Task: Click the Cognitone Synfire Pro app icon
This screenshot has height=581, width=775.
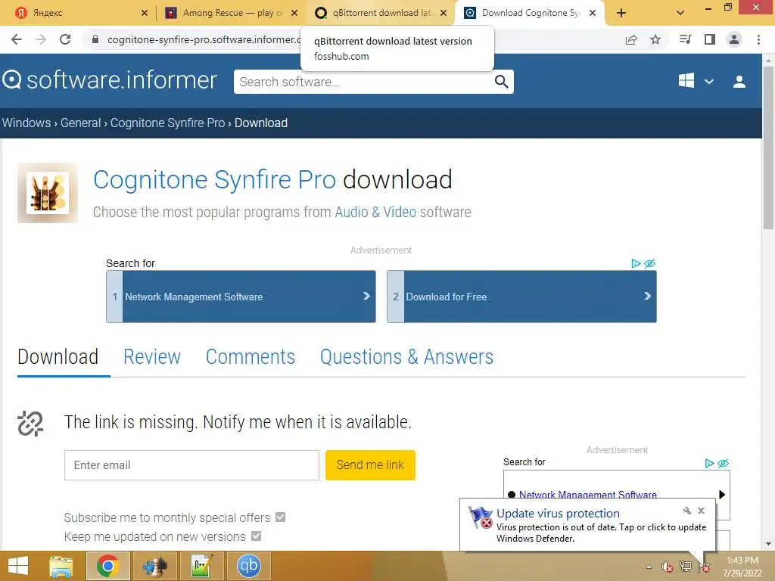Action: click(48, 193)
